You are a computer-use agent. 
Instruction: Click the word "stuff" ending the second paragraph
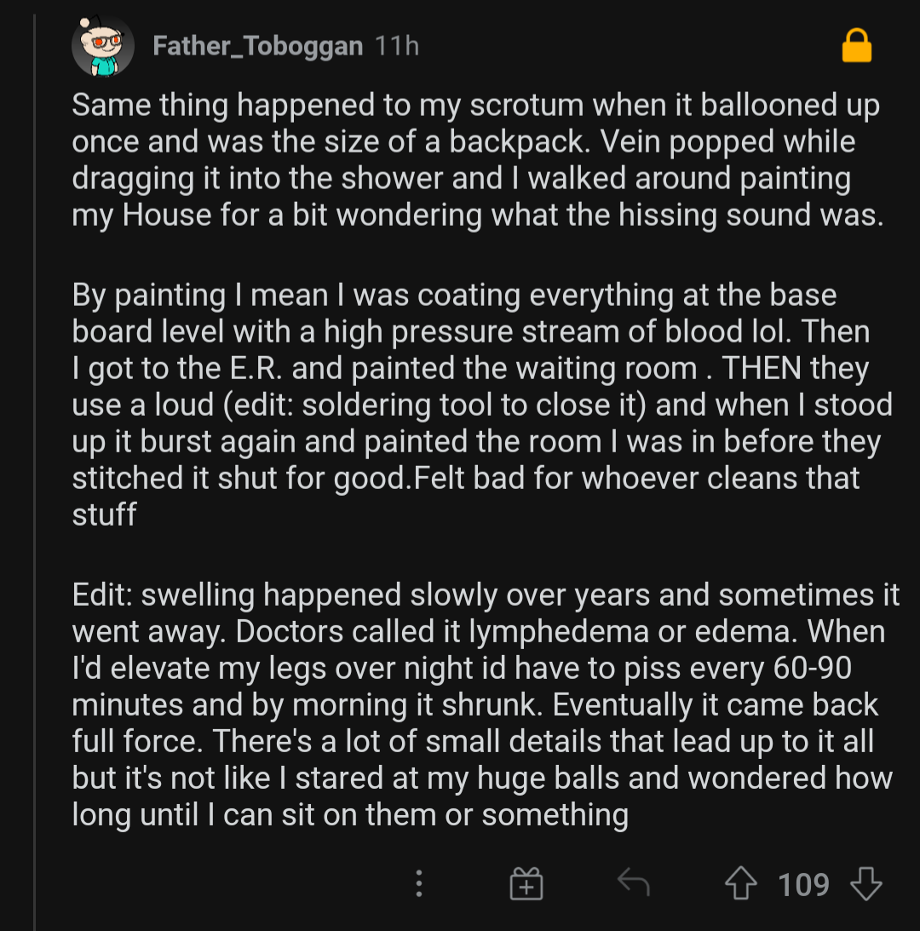coord(104,514)
